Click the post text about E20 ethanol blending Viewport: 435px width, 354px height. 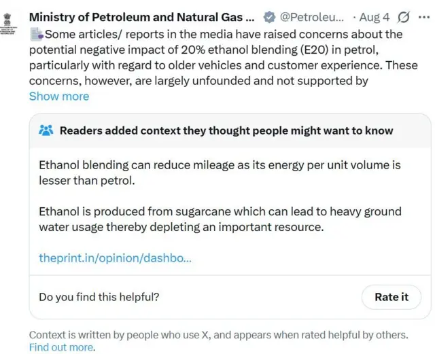215,57
